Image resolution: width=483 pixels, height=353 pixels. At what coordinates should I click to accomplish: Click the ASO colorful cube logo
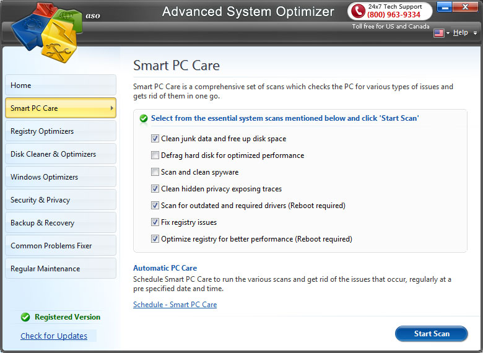[47, 32]
